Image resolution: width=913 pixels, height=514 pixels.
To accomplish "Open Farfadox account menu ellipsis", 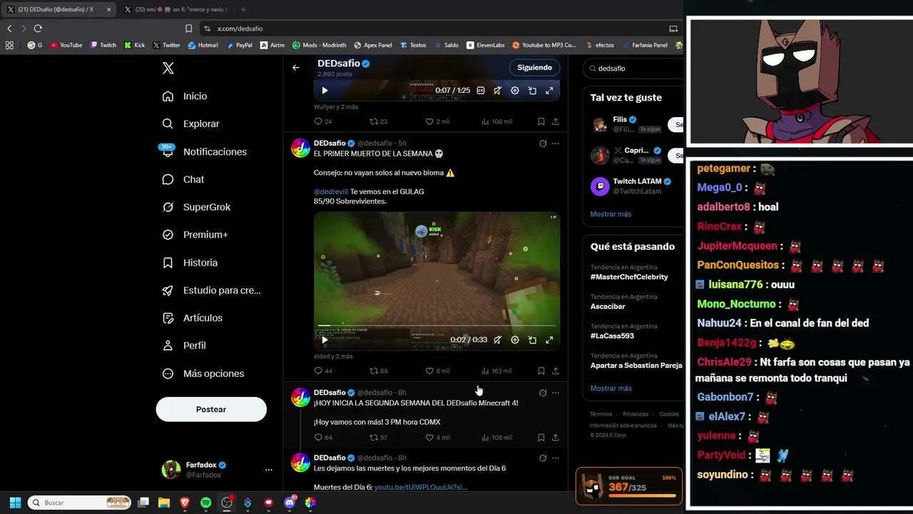I will coord(269,470).
